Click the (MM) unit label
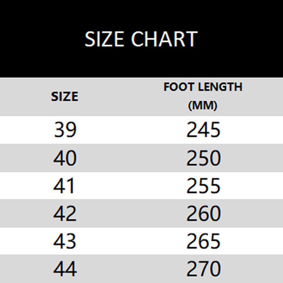The height and width of the screenshot is (283, 283). (203, 105)
